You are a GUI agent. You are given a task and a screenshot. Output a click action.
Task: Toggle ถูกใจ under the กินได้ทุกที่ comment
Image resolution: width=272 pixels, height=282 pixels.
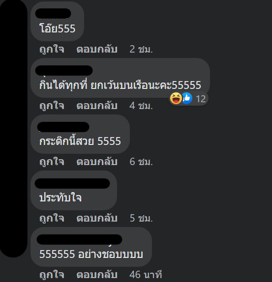52,106
